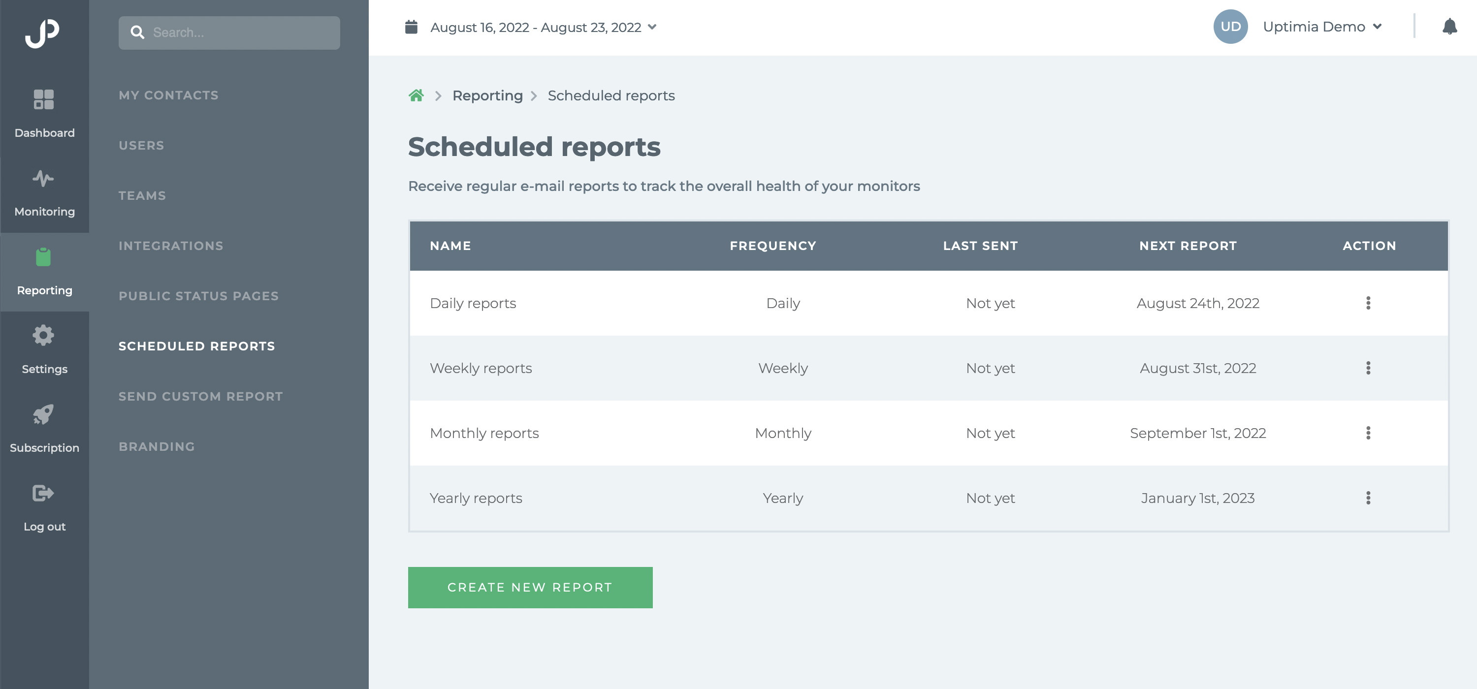Select the Send Custom Report menu item
Viewport: 1477px width, 689px height.
(201, 396)
